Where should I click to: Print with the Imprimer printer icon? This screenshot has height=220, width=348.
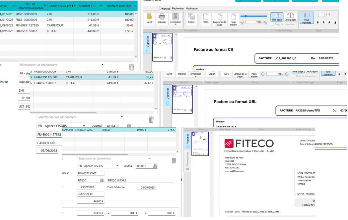point(162,18)
